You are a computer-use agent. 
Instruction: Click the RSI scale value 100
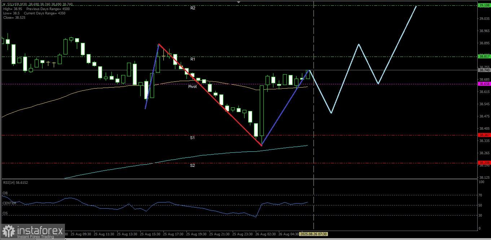(x=481, y=182)
